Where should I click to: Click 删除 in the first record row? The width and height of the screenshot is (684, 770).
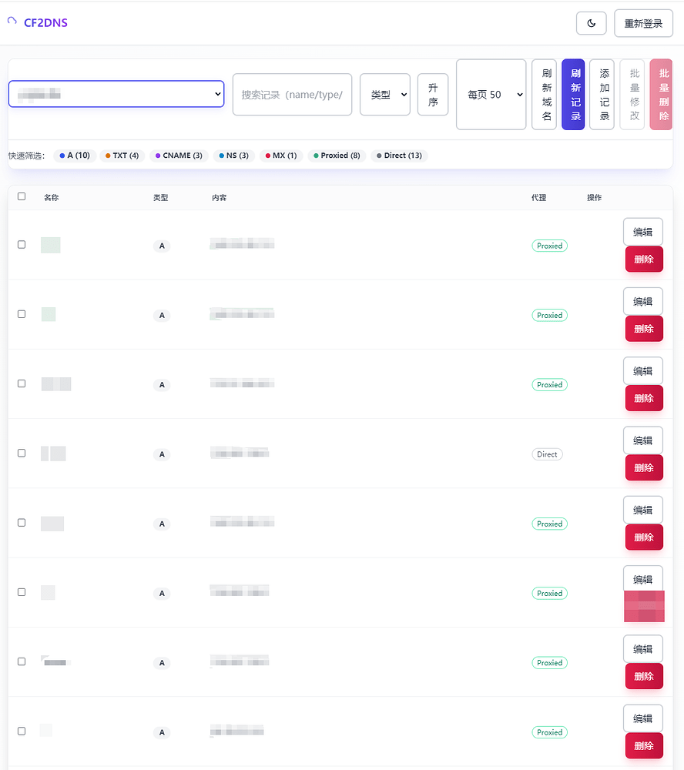tap(644, 259)
